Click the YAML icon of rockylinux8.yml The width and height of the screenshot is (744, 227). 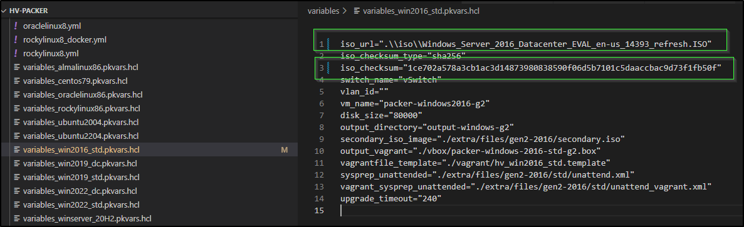point(16,53)
